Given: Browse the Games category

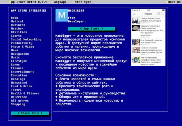Looking at the screenshot, I should click(15, 65).
